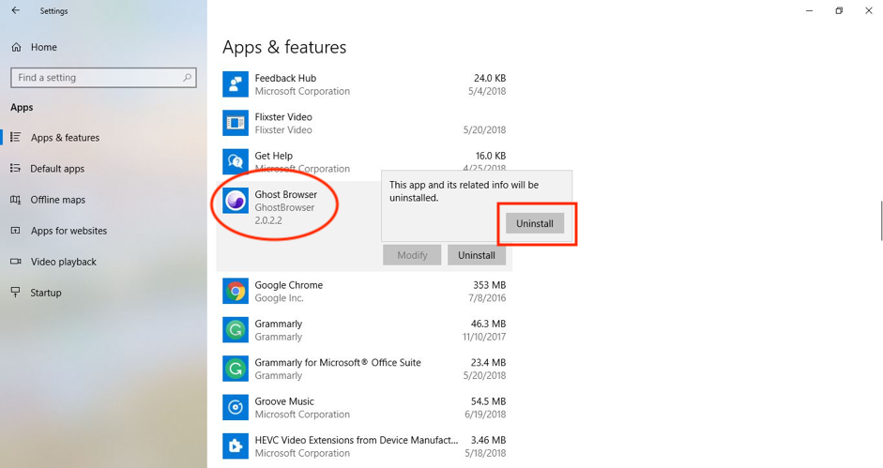This screenshot has width=883, height=468.
Task: Click the 54.5 MB Groove Music size
Action: 488,401
